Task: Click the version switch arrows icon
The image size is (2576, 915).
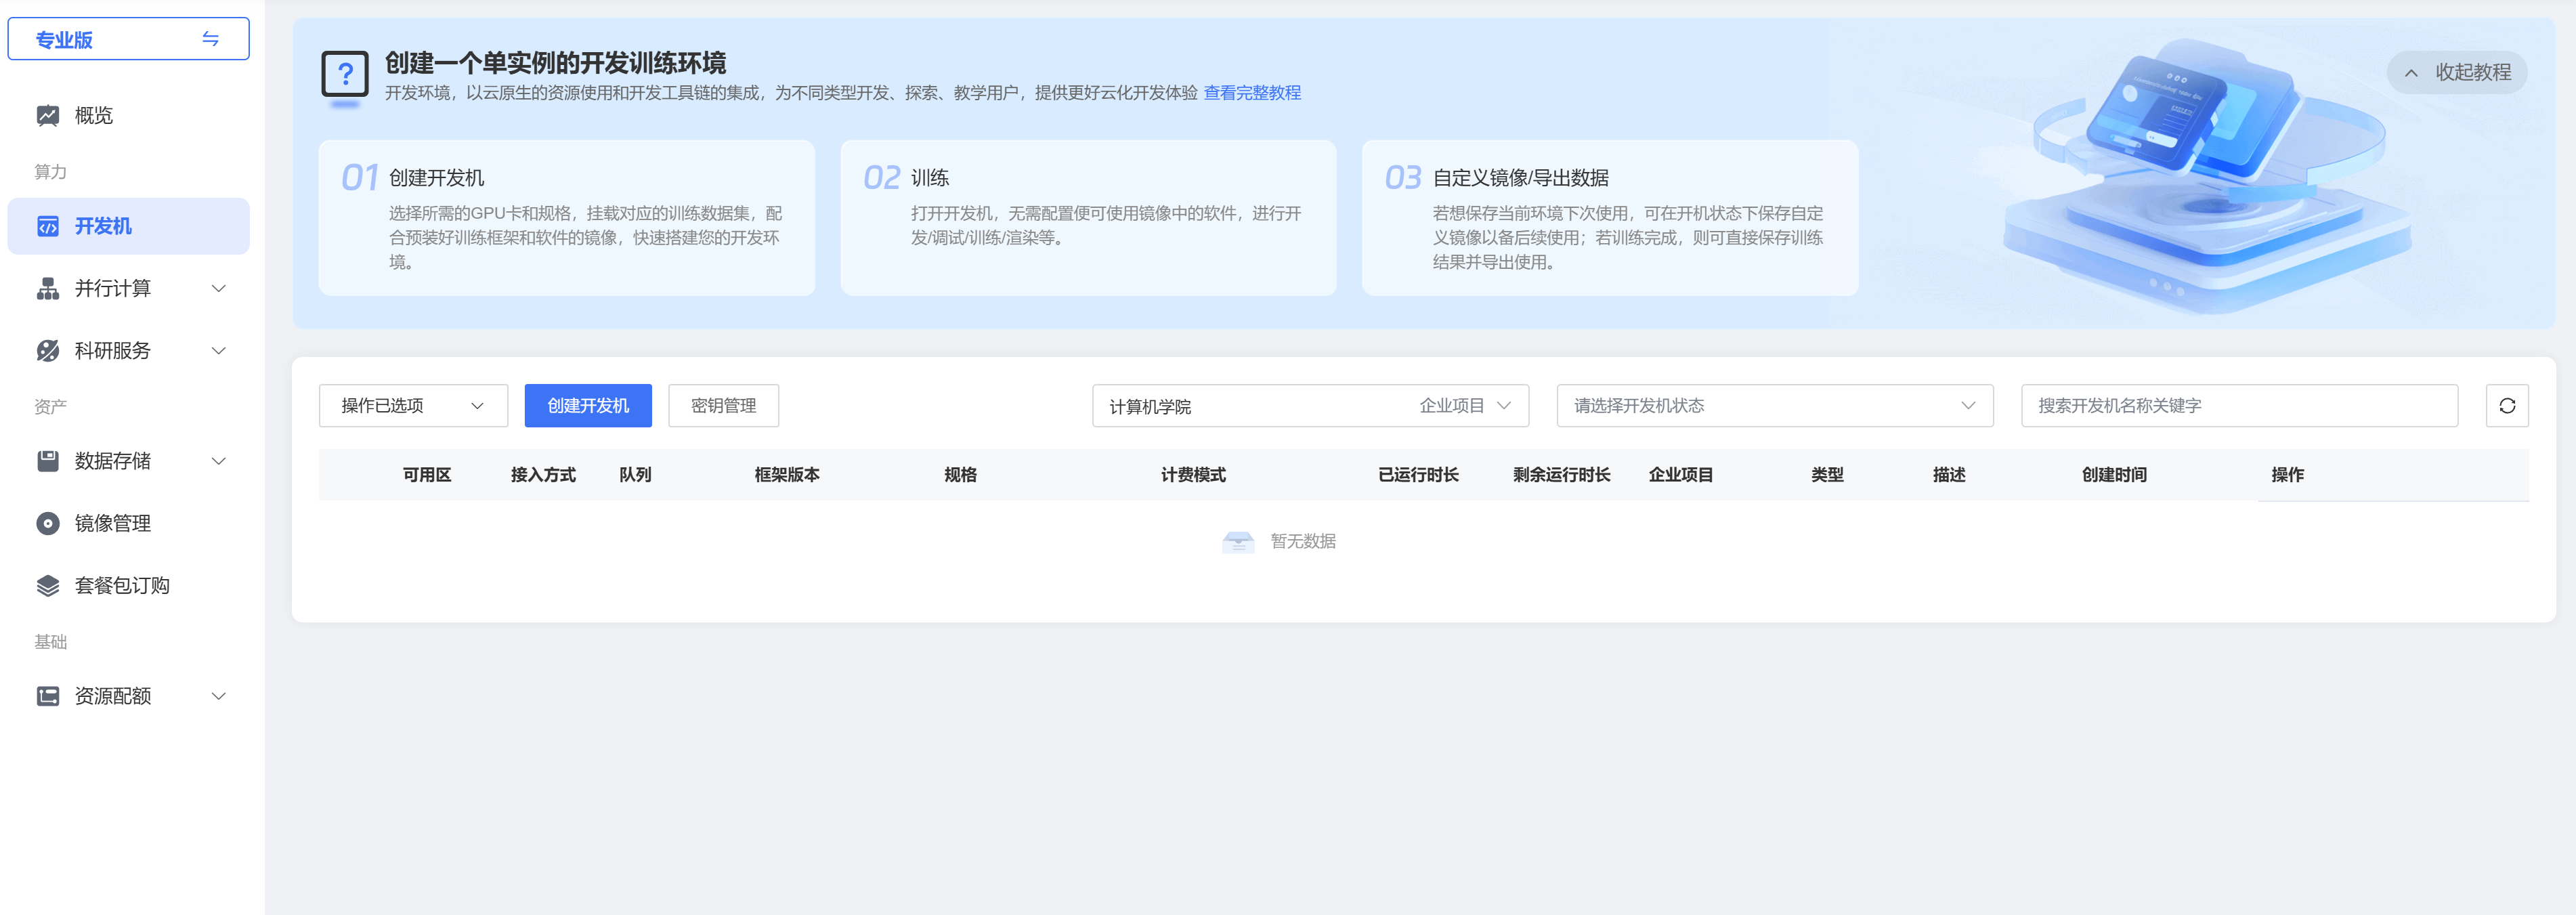Action: coord(210,39)
